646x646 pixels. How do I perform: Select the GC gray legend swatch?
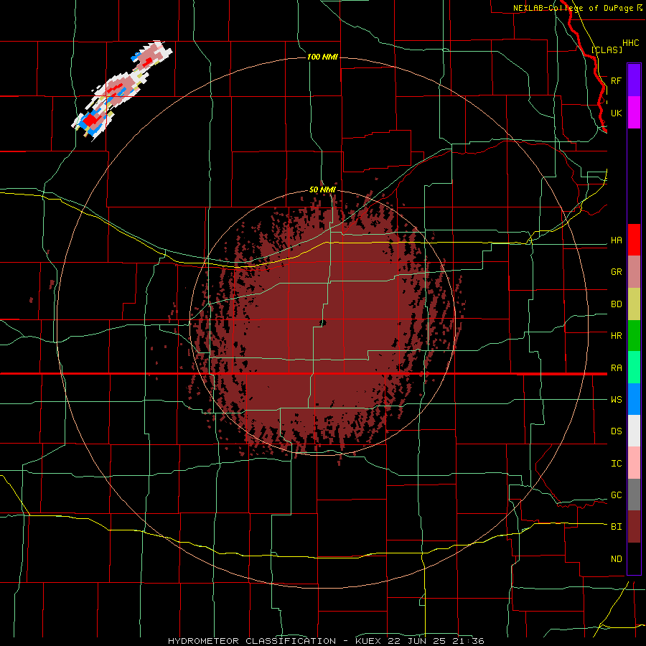[634, 495]
